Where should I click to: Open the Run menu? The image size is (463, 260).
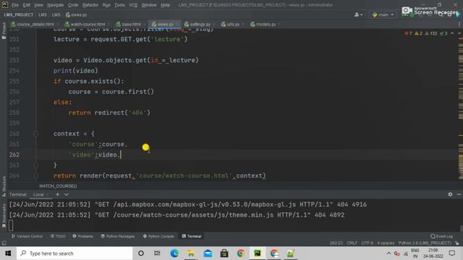[x=106, y=5]
